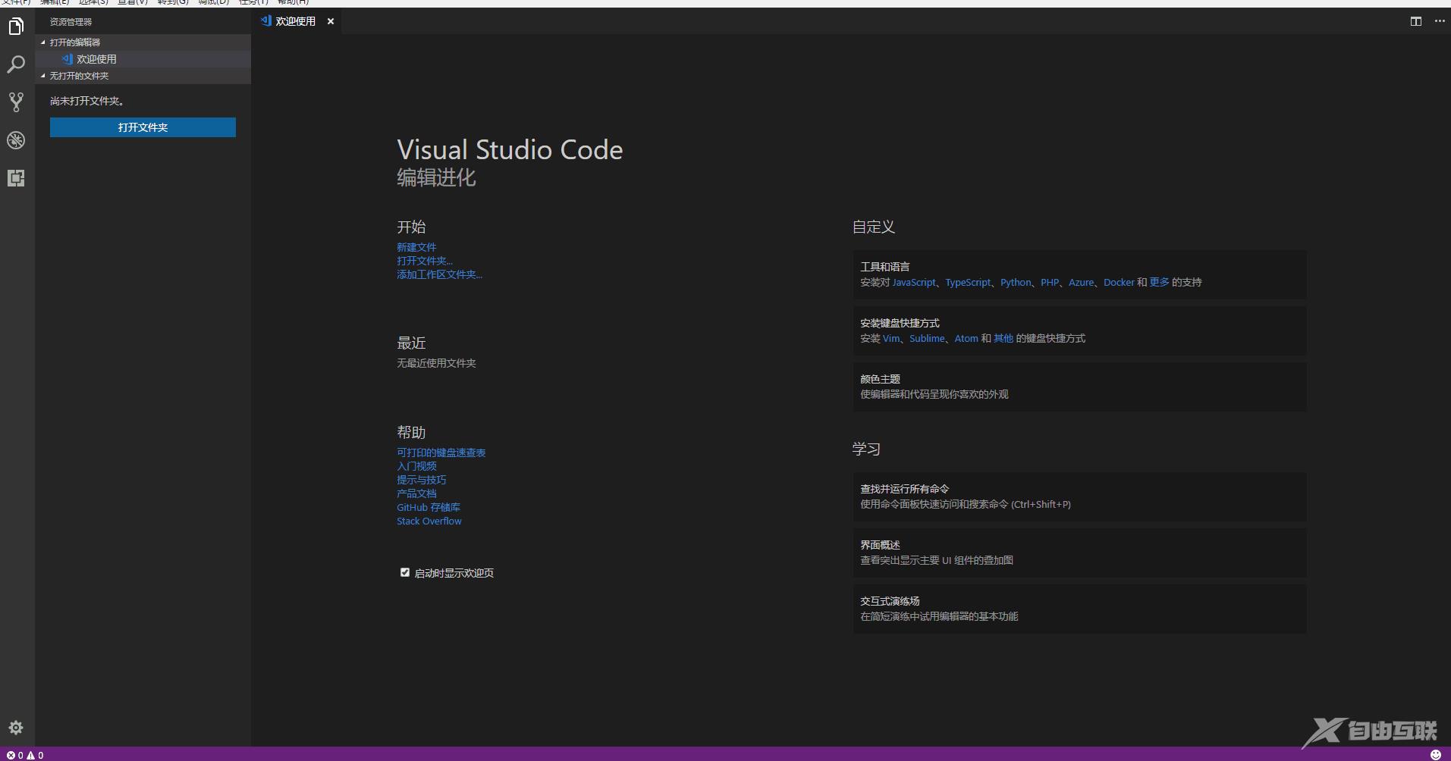Click 更多 link in 工具和语言
The width and height of the screenshot is (1451, 761).
(x=1159, y=282)
